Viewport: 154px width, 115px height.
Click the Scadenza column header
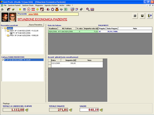click(x=53, y=29)
